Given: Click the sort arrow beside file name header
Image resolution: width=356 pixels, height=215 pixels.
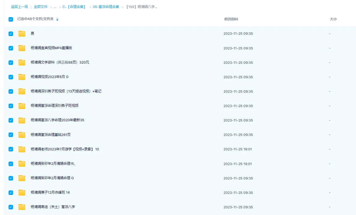Looking at the screenshot, I should pos(57,19).
